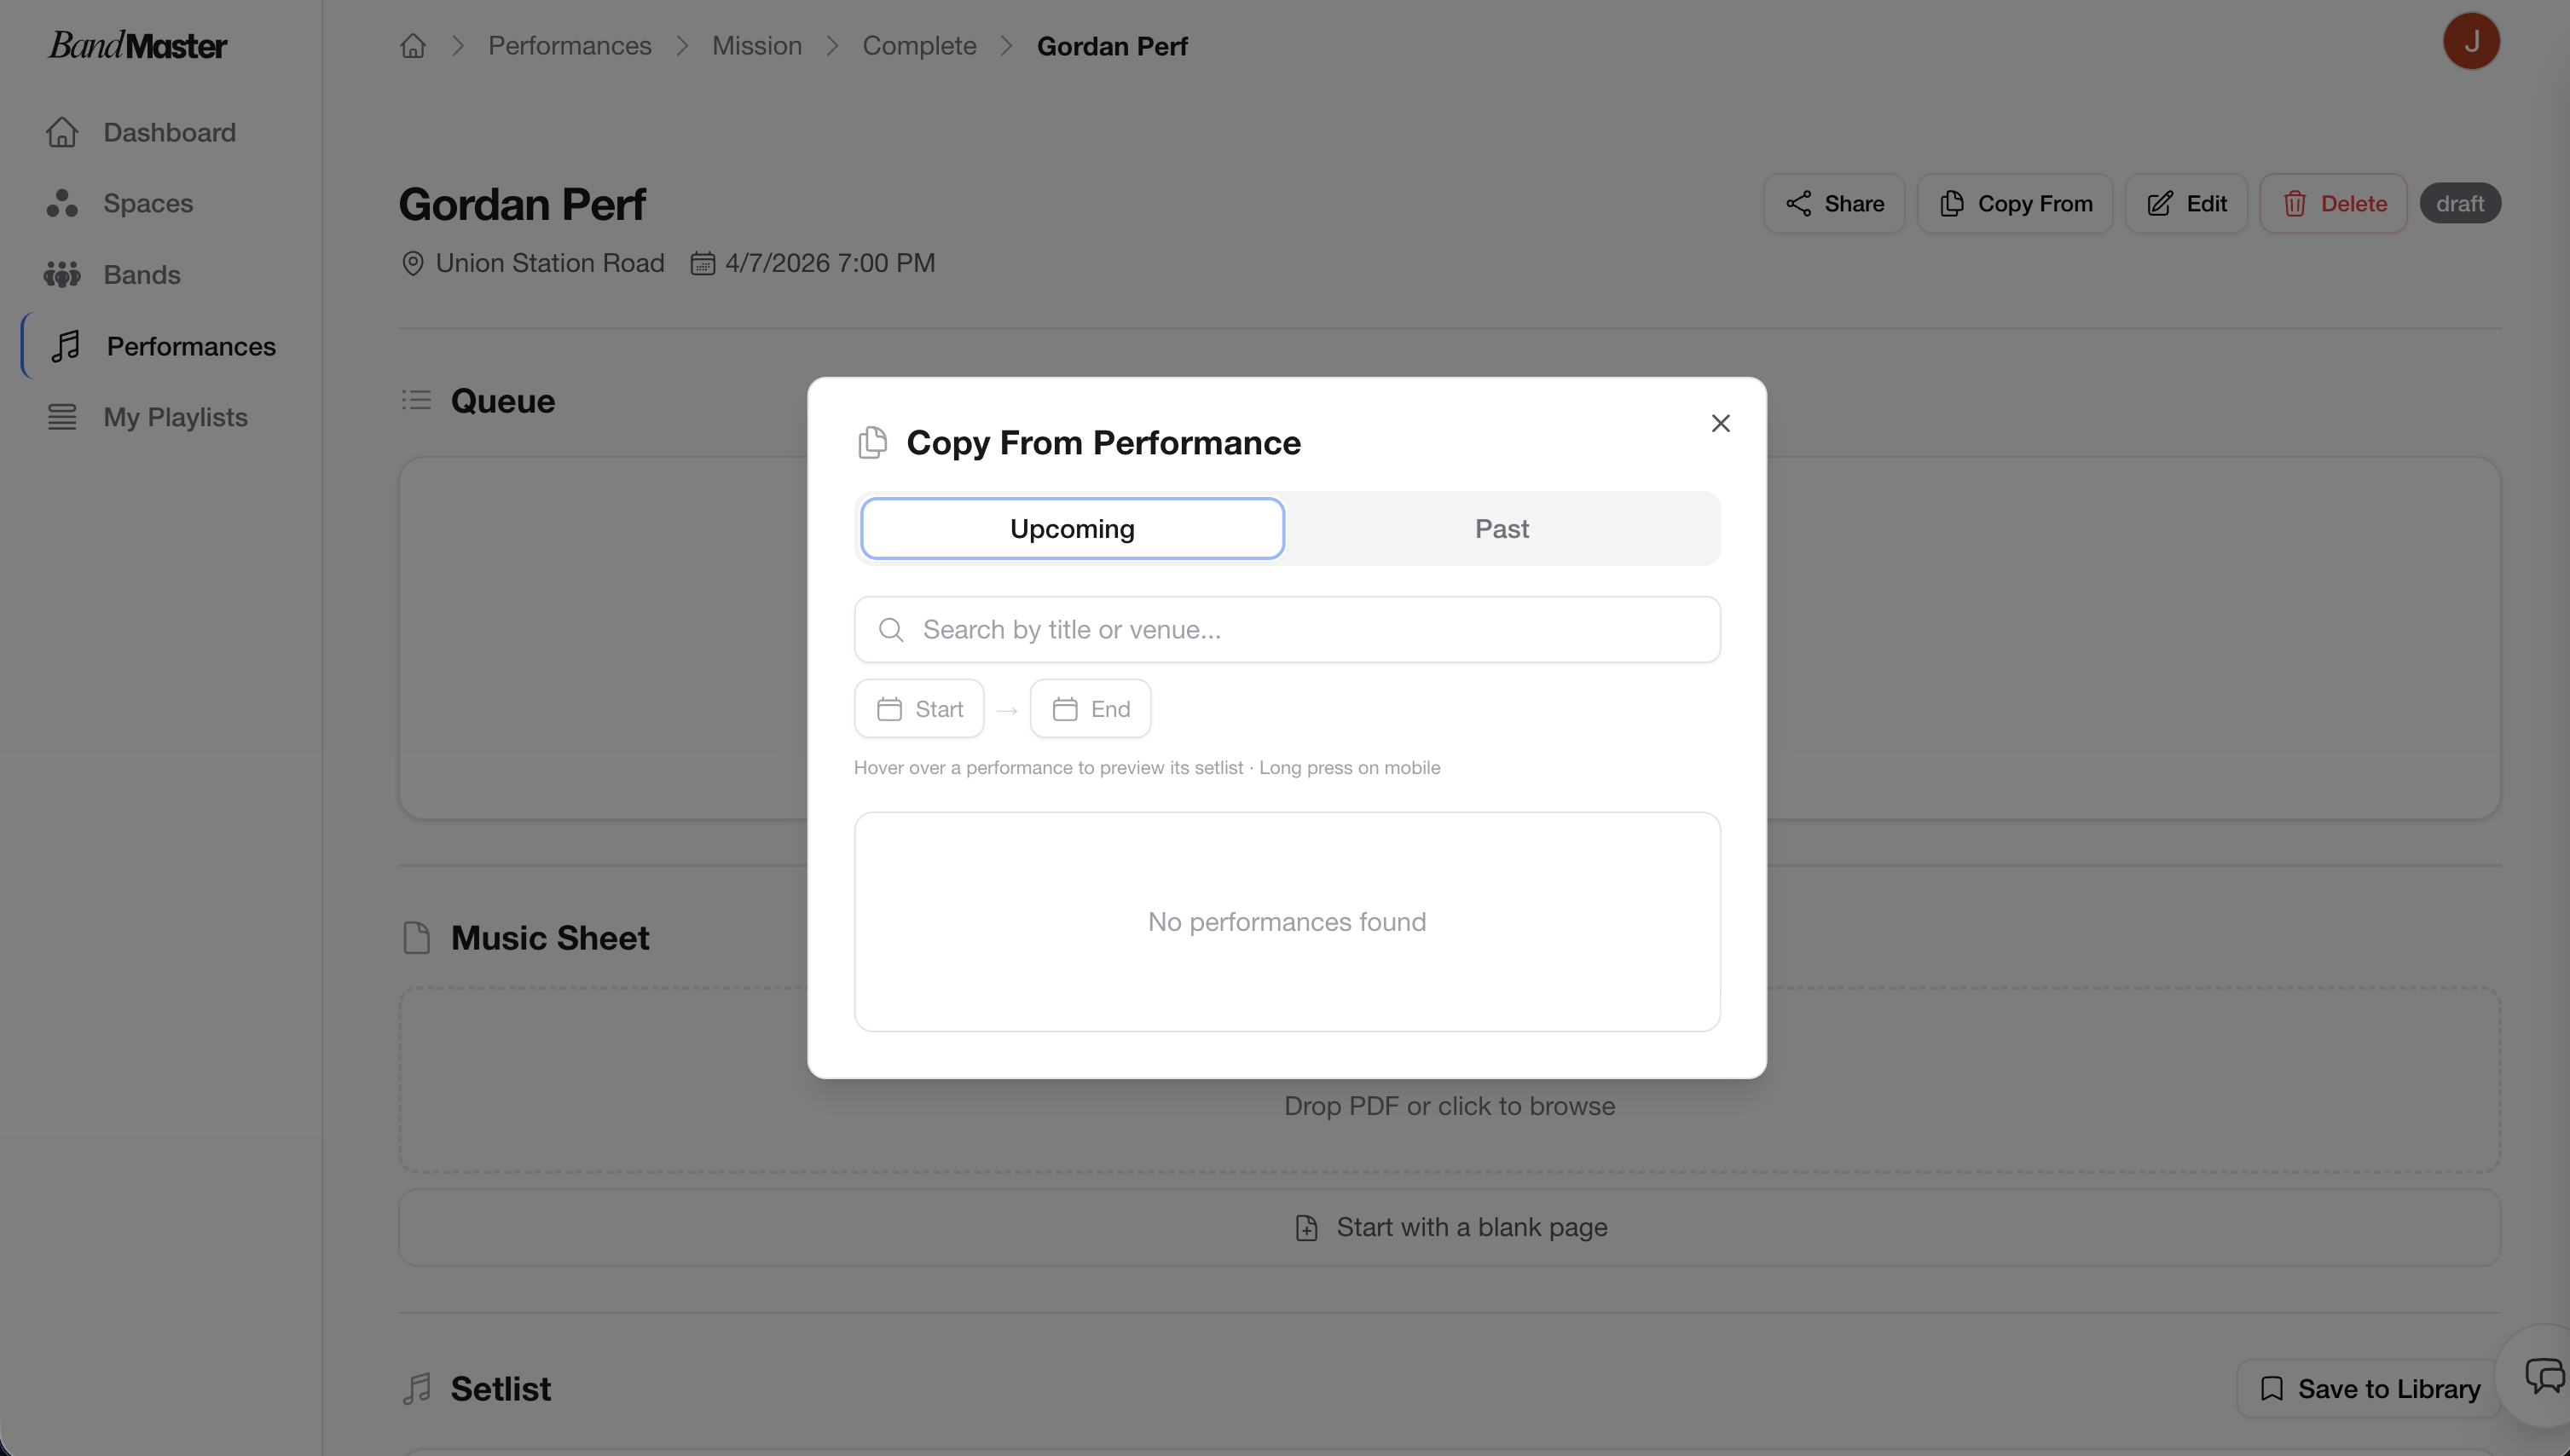Switch to the Past tab
This screenshot has height=1456, width=2570.
(x=1501, y=529)
